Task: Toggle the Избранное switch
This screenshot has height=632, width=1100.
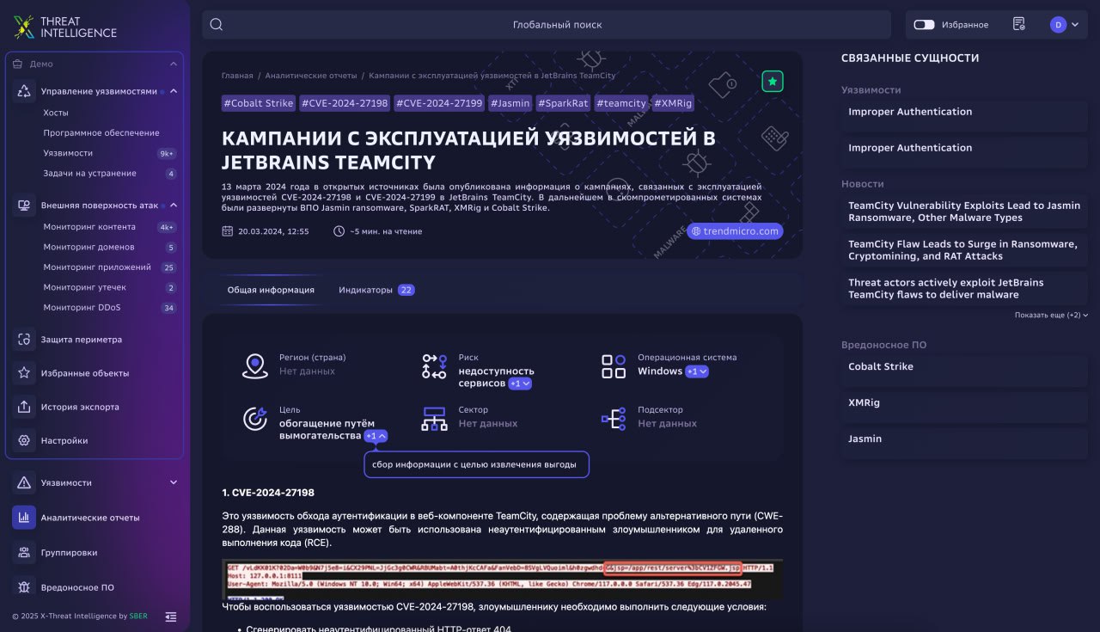Action: 924,25
